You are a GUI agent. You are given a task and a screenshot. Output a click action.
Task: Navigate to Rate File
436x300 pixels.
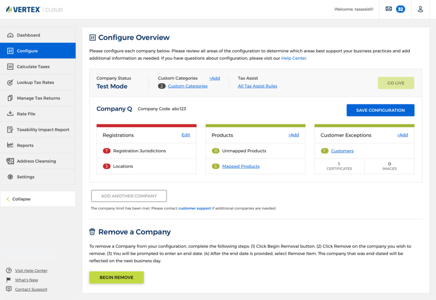click(x=38, y=114)
